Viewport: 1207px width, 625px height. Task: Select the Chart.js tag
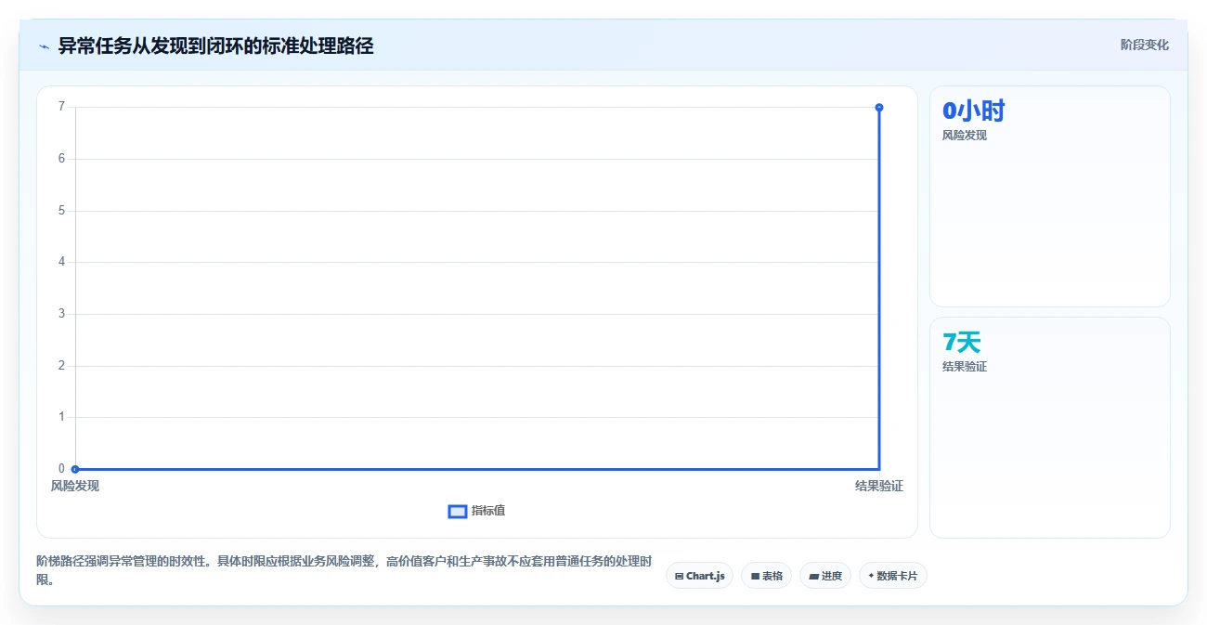coord(699,576)
